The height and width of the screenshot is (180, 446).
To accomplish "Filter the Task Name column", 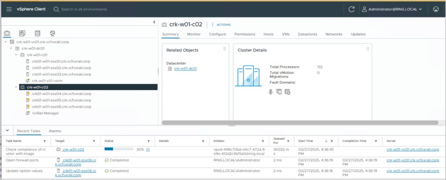I will (x=44, y=141).
